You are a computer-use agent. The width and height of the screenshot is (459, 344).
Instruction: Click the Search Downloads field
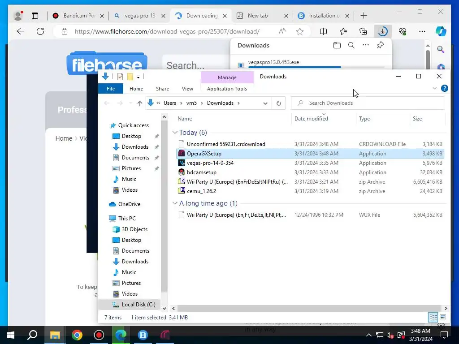368,103
